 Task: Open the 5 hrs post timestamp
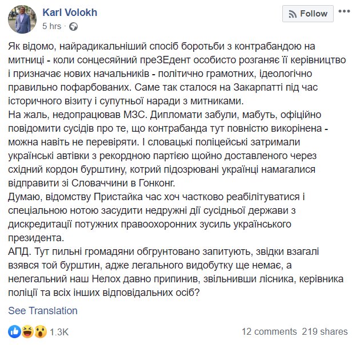pos(51,26)
